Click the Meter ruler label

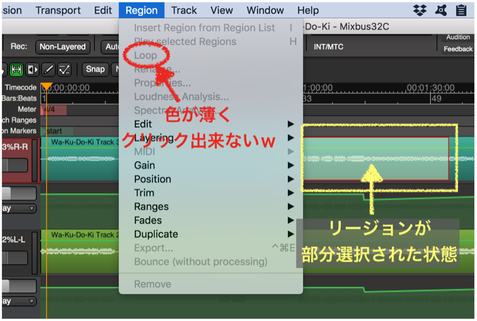click(x=27, y=109)
